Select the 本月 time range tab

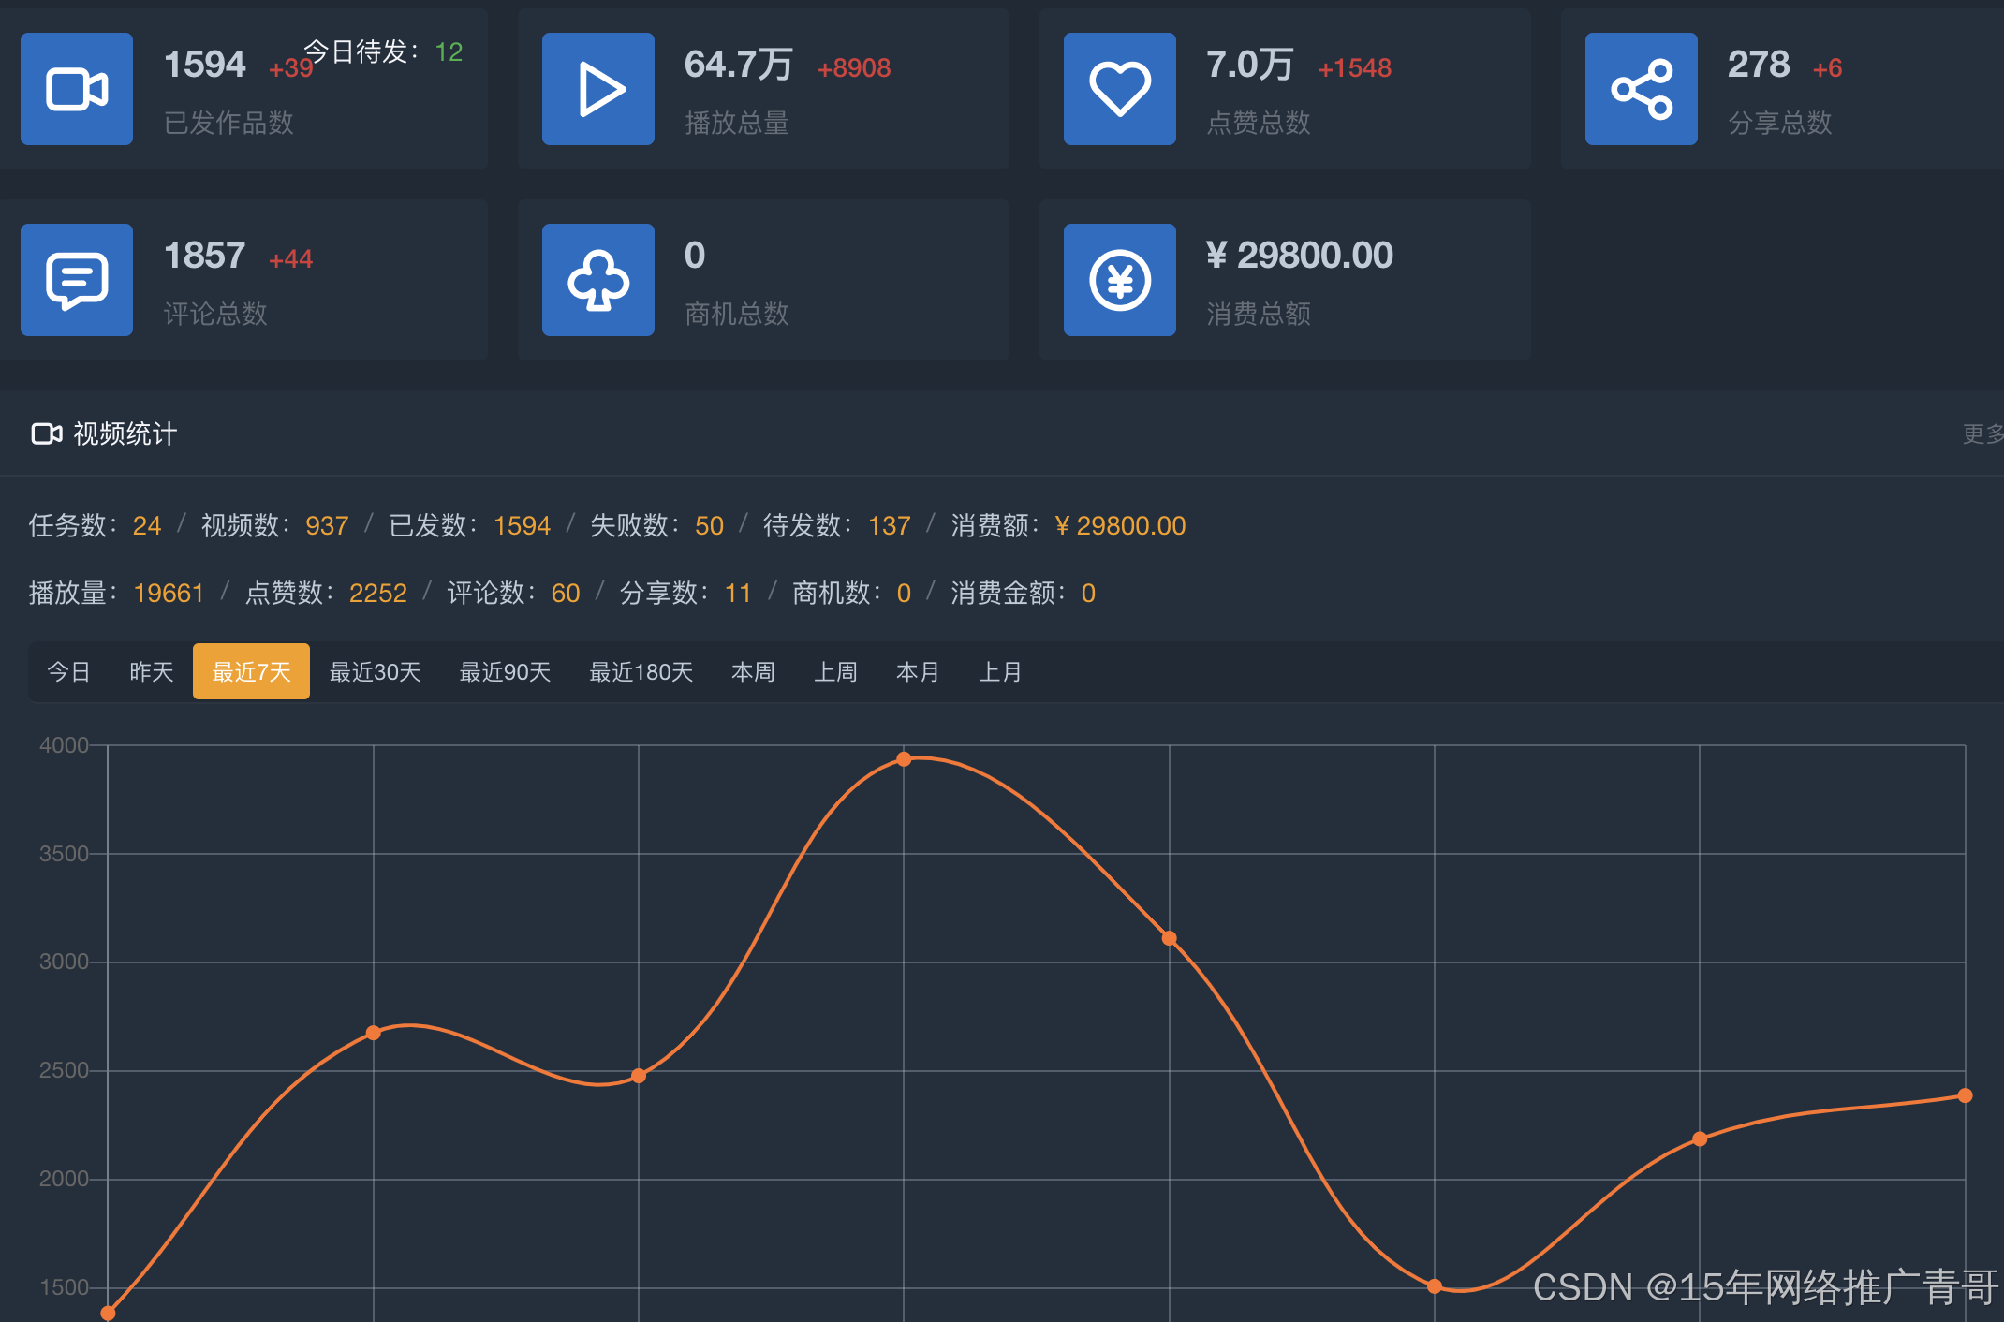click(918, 671)
